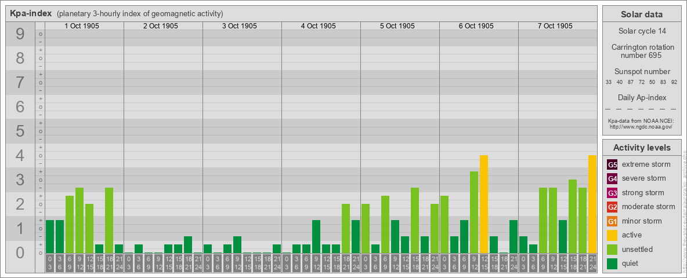Click sunspot value 72

coord(641,82)
